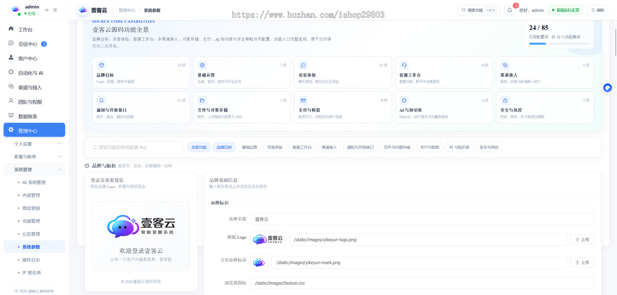Open the 自动化与 AI sidebar icon
Image resolution: width=617 pixels, height=295 pixels.
(x=11, y=72)
